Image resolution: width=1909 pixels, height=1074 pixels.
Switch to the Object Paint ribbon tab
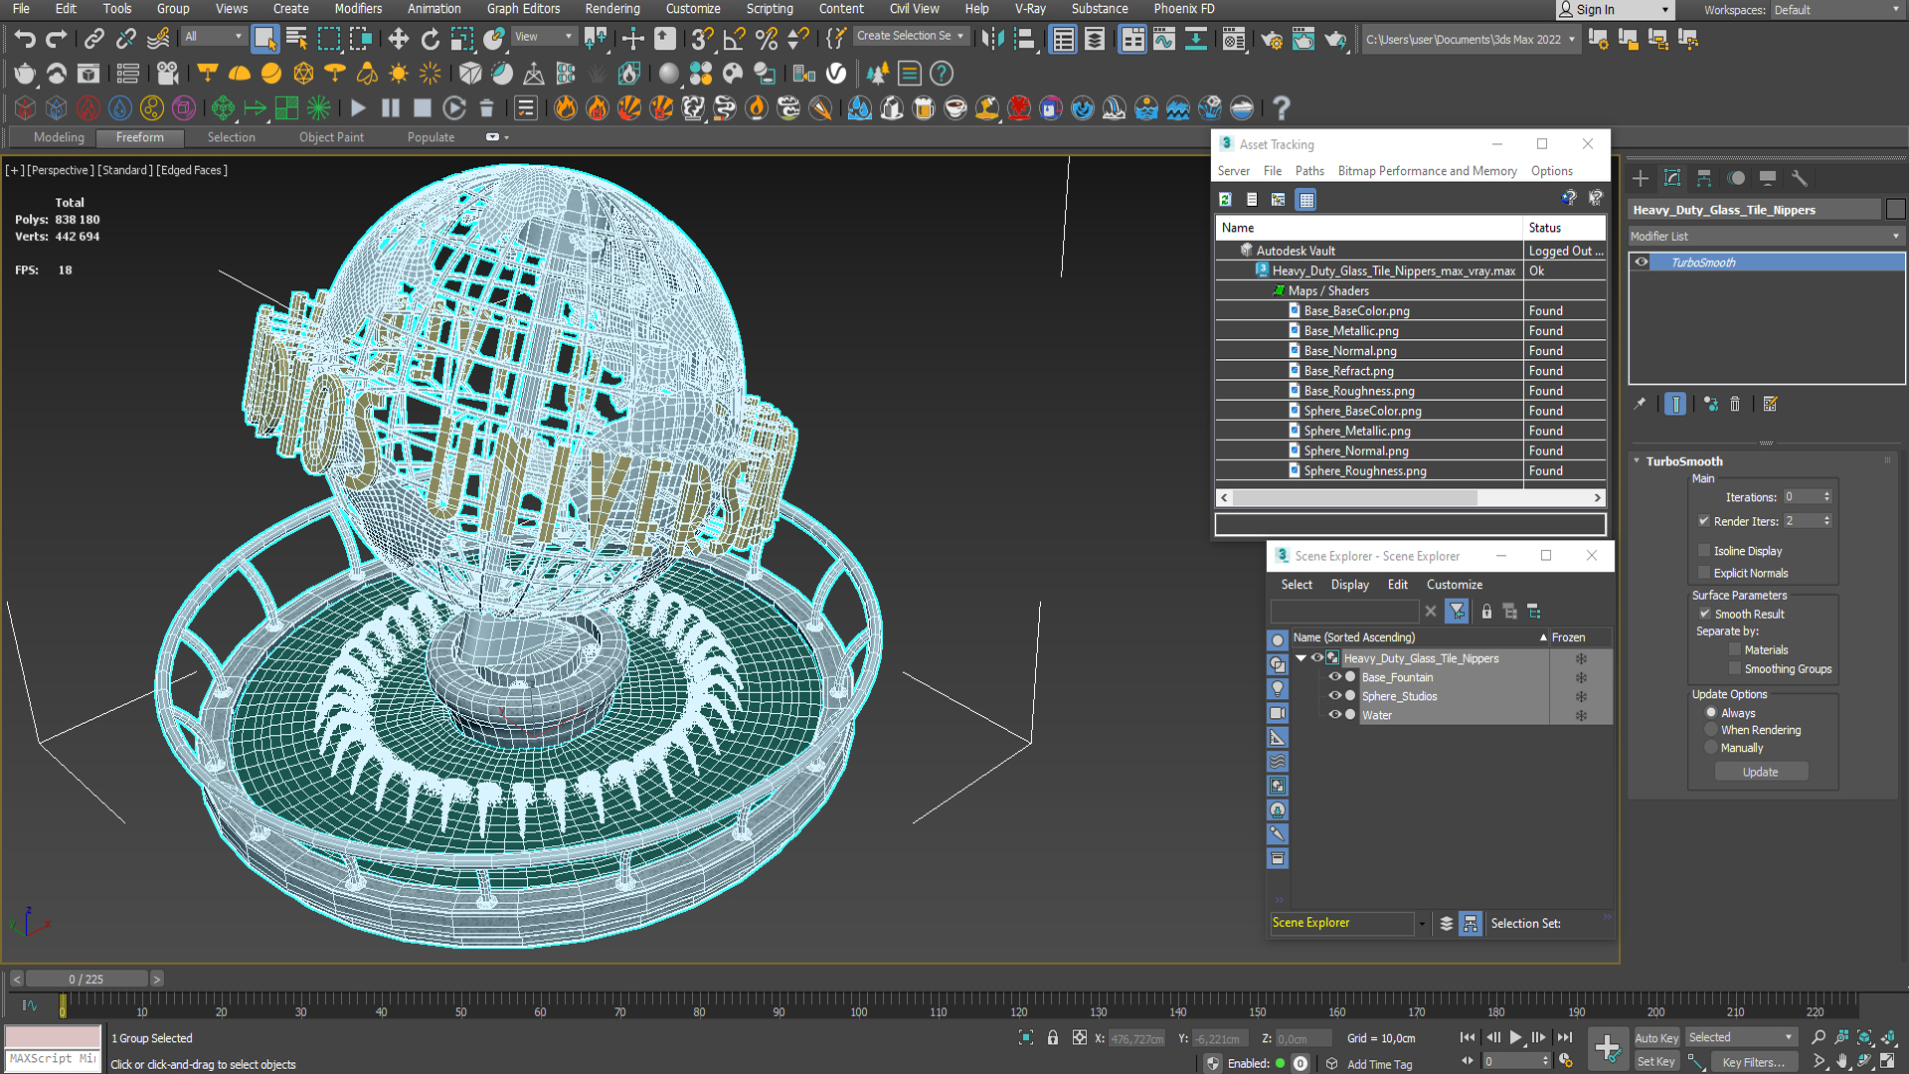pos(331,137)
